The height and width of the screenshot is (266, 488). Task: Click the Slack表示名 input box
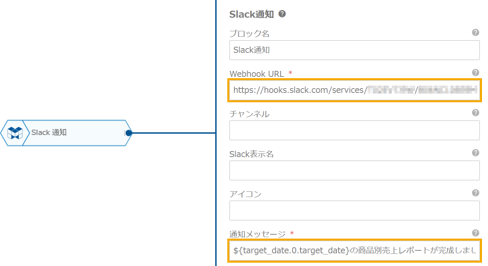tap(354, 170)
